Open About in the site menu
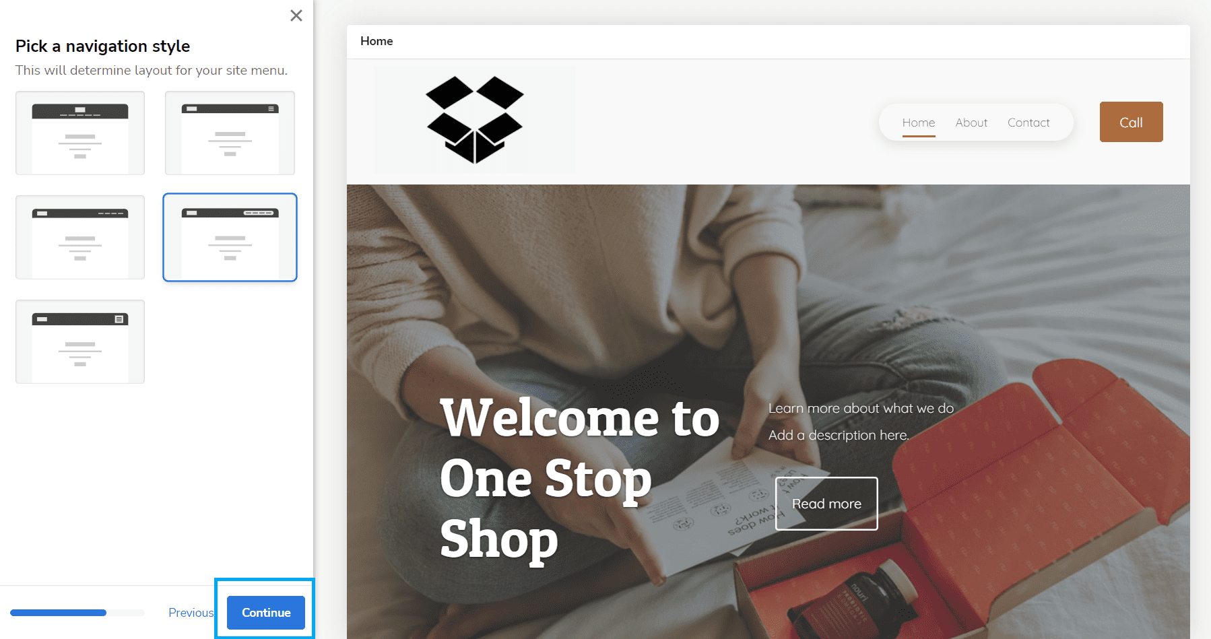 point(971,123)
